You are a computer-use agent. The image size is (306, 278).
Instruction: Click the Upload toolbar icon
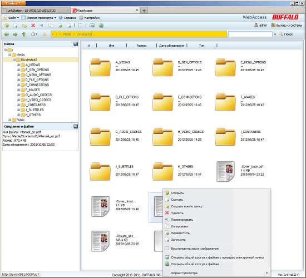click(69, 26)
